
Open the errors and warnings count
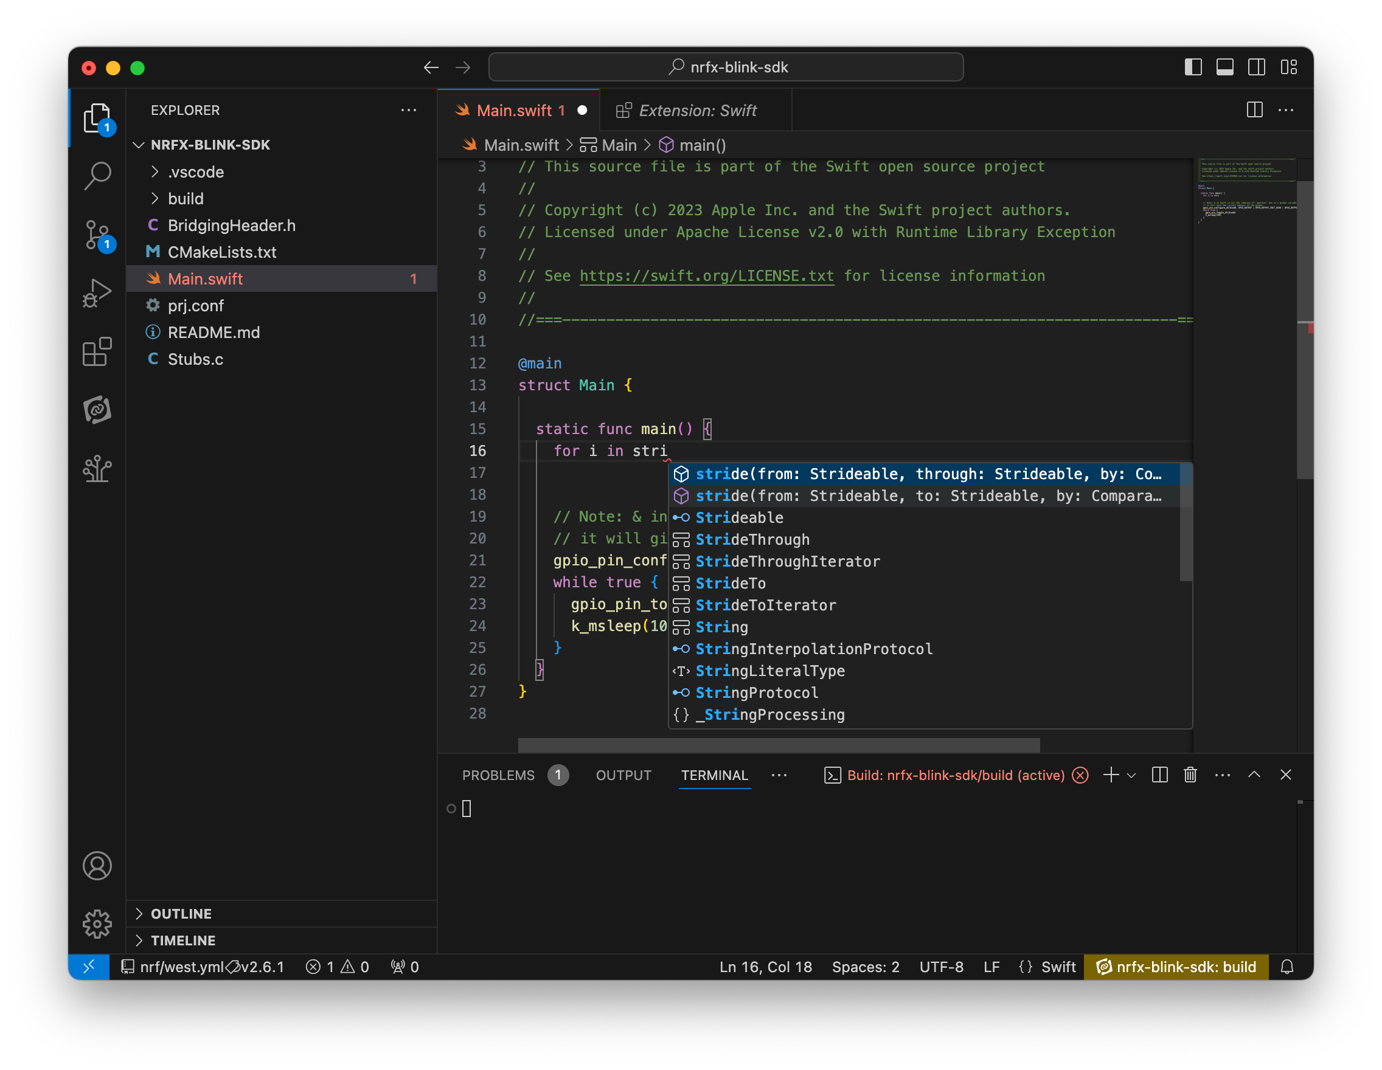click(x=336, y=966)
